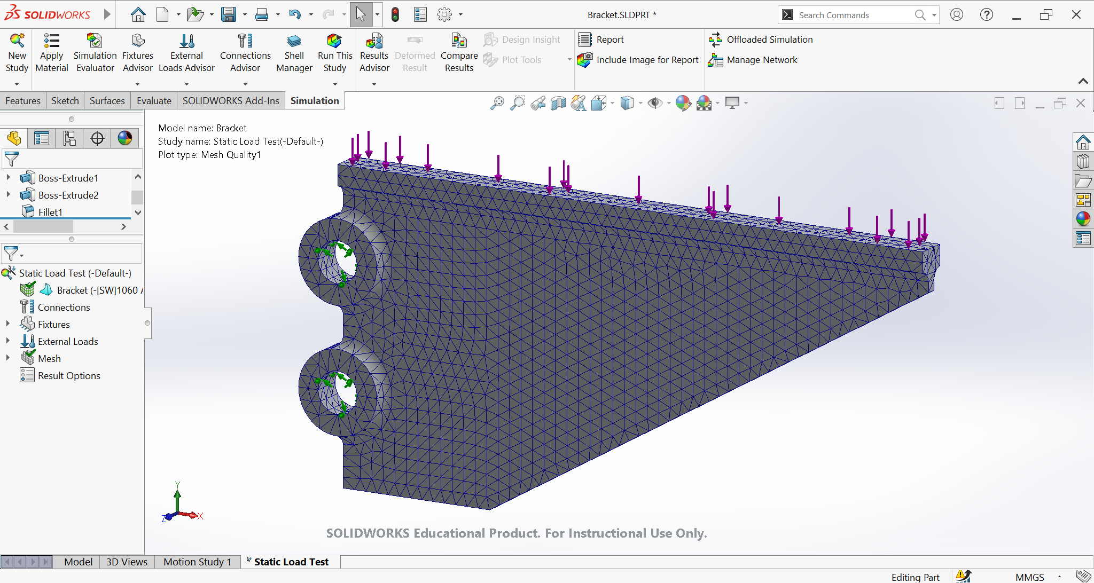Click Compare Results icon

click(x=459, y=41)
